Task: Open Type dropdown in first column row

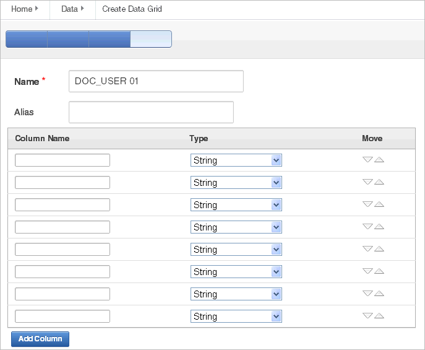Action: coord(236,160)
